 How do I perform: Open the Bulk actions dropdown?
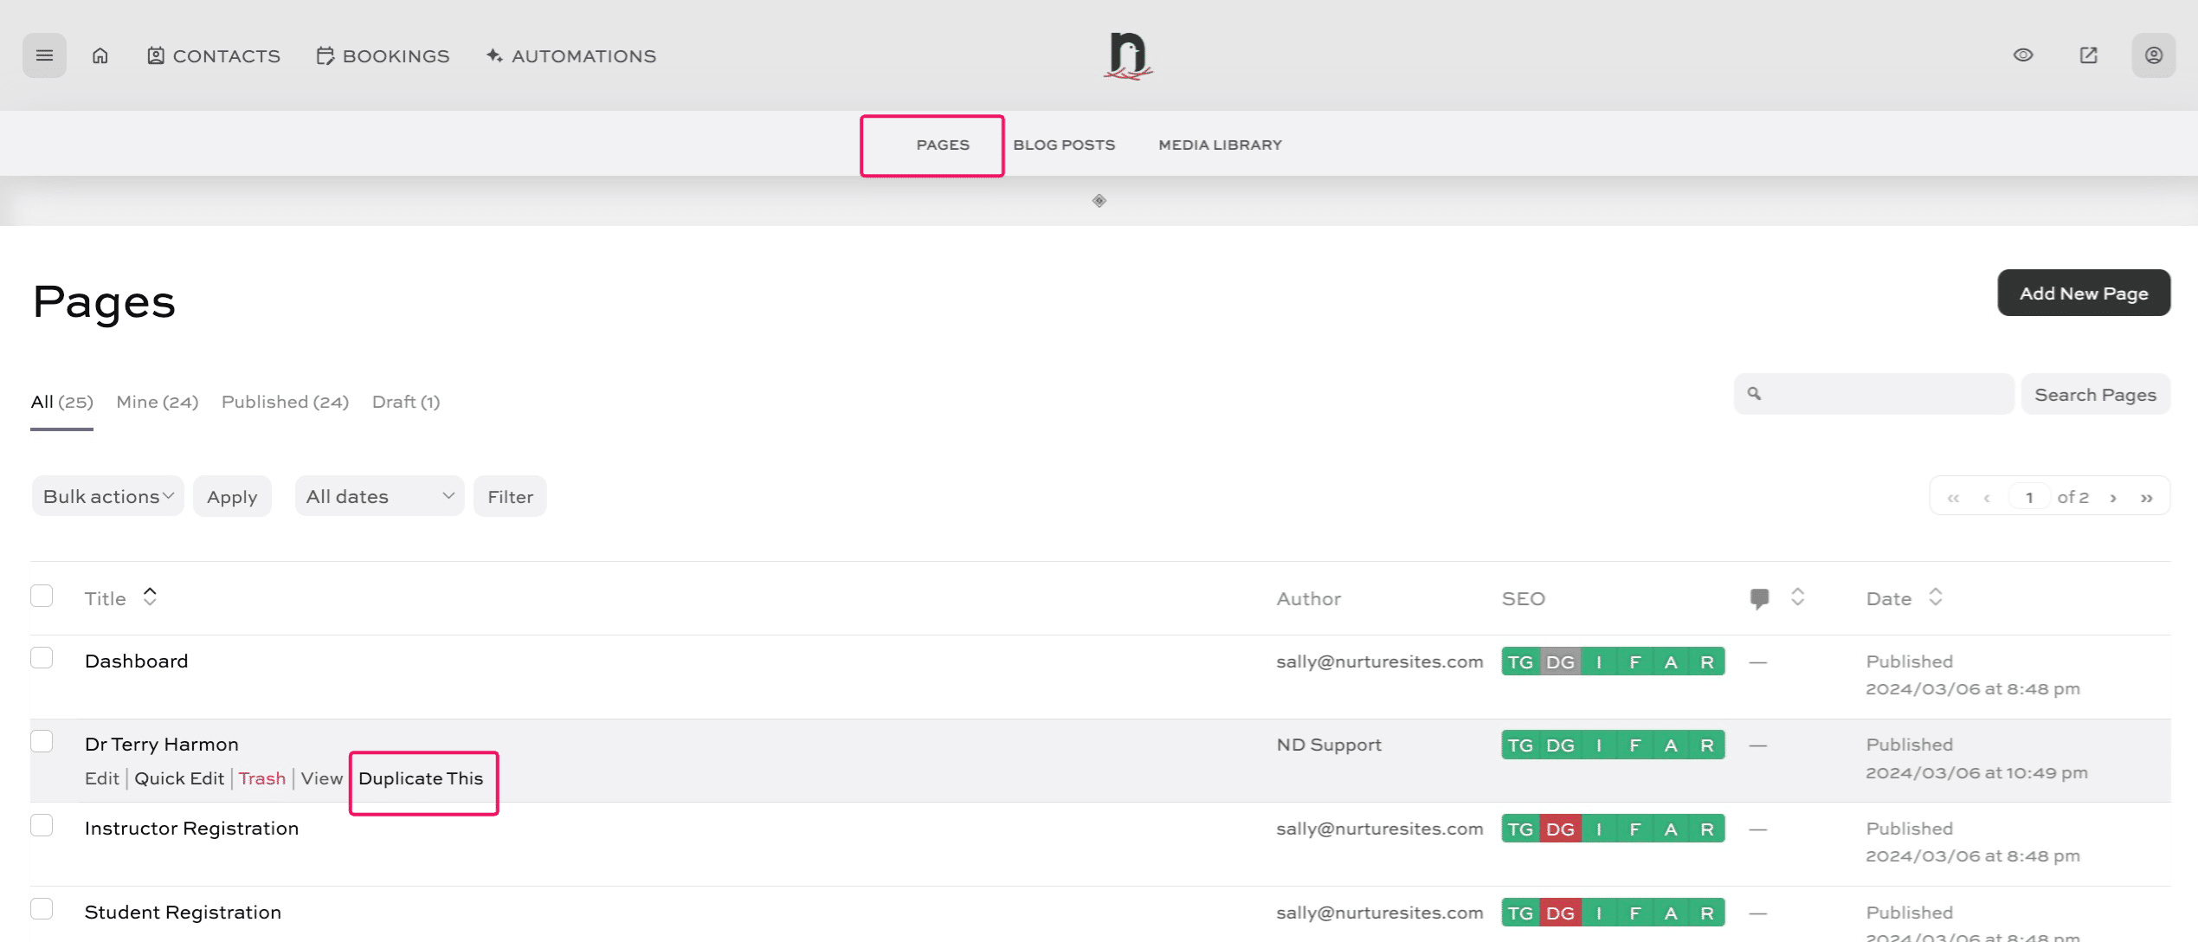pyautogui.click(x=108, y=496)
